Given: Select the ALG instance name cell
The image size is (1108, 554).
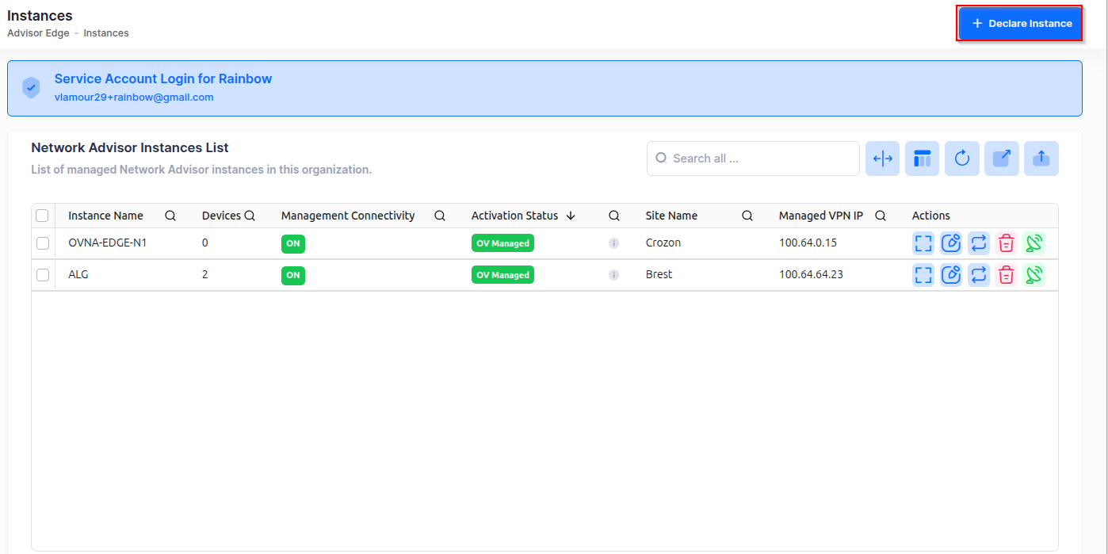Looking at the screenshot, I should click(78, 274).
